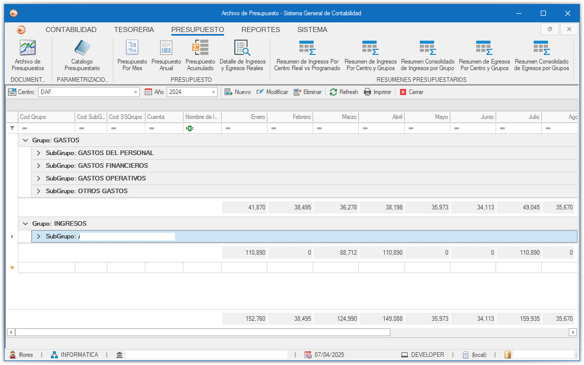Sort by the Julio column header

tap(518, 117)
